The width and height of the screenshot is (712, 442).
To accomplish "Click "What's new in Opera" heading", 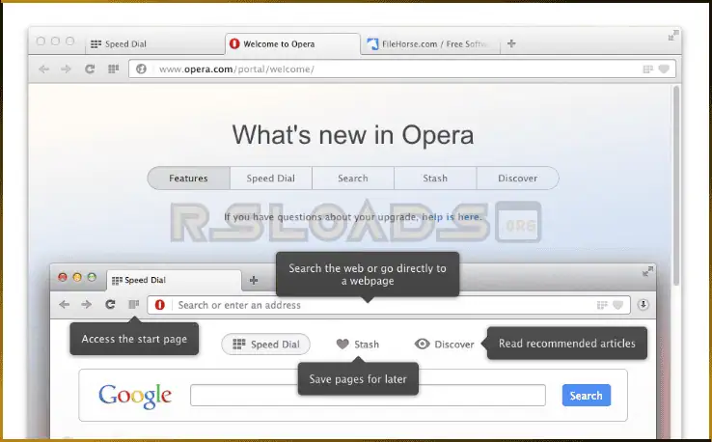I will tap(353, 135).
